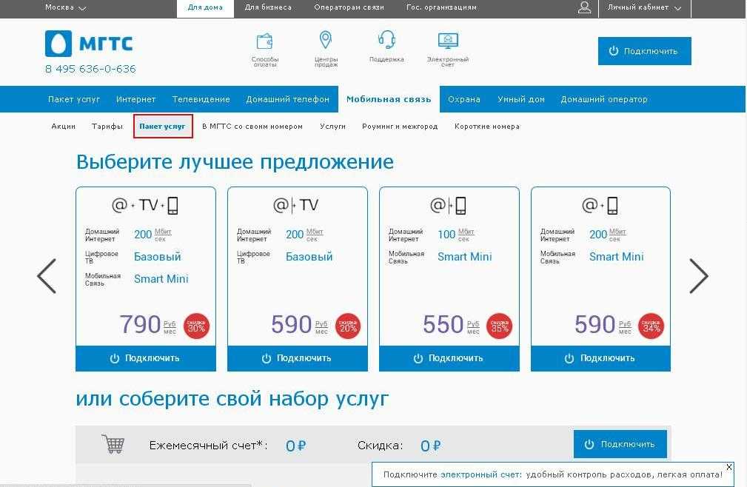This screenshot has height=487, width=747.
Task: Go to Домашний телефон section
Action: (x=288, y=99)
